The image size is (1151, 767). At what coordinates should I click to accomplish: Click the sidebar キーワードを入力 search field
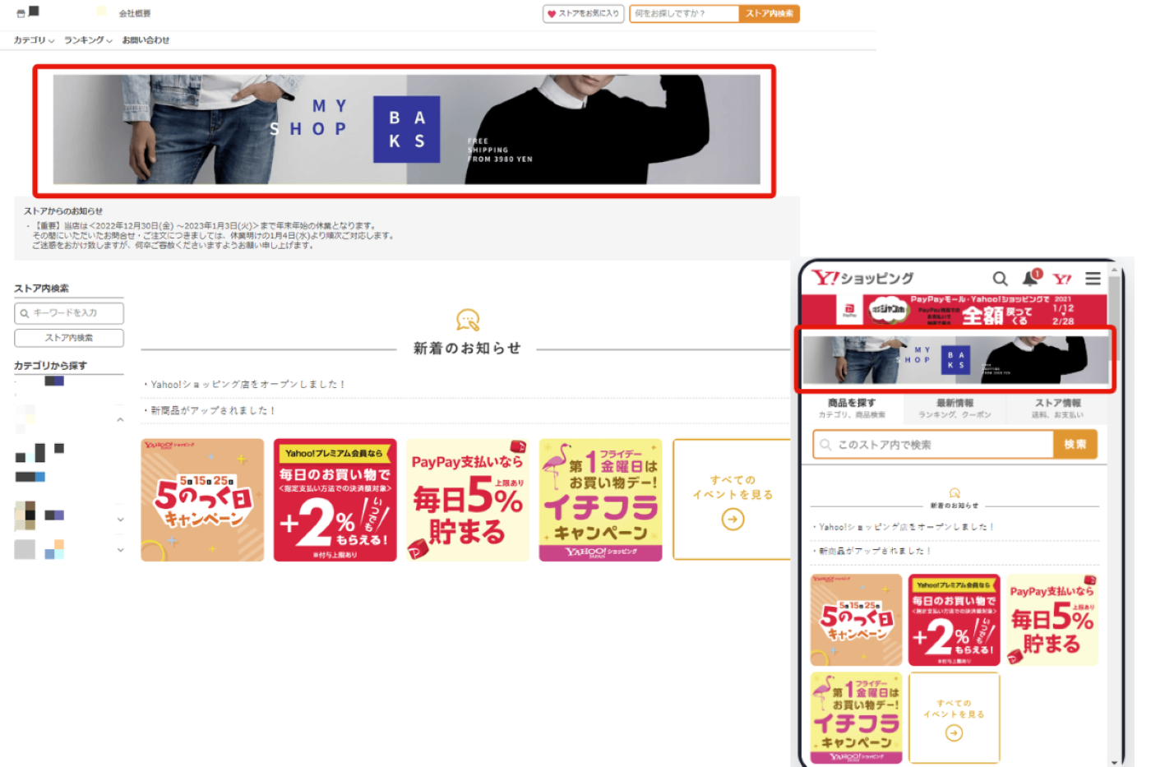(x=69, y=313)
